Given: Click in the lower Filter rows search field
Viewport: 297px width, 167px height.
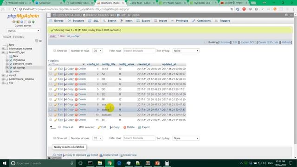Looking at the screenshot, I should (x=139, y=138).
